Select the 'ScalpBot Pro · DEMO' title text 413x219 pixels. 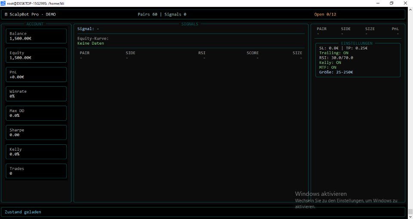pos(33,15)
